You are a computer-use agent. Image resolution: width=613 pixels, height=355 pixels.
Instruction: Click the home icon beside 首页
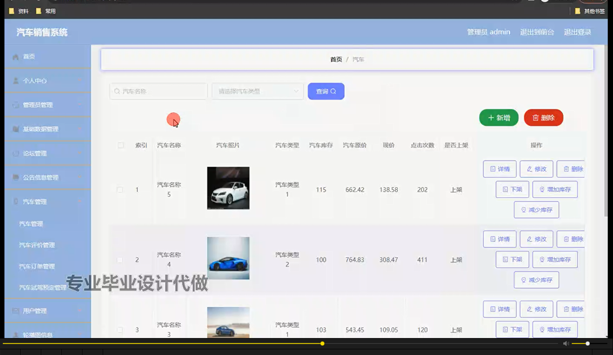pyautogui.click(x=16, y=56)
